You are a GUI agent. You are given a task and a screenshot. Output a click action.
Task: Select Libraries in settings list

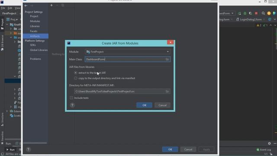35,26
